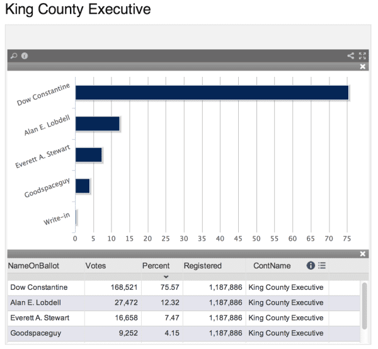Open the column list icon in the table header
Viewport: 378px width, 349px height.
(321, 266)
